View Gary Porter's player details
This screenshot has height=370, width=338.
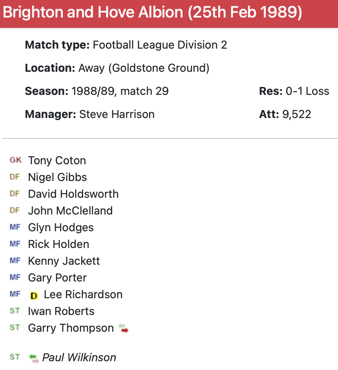click(57, 278)
